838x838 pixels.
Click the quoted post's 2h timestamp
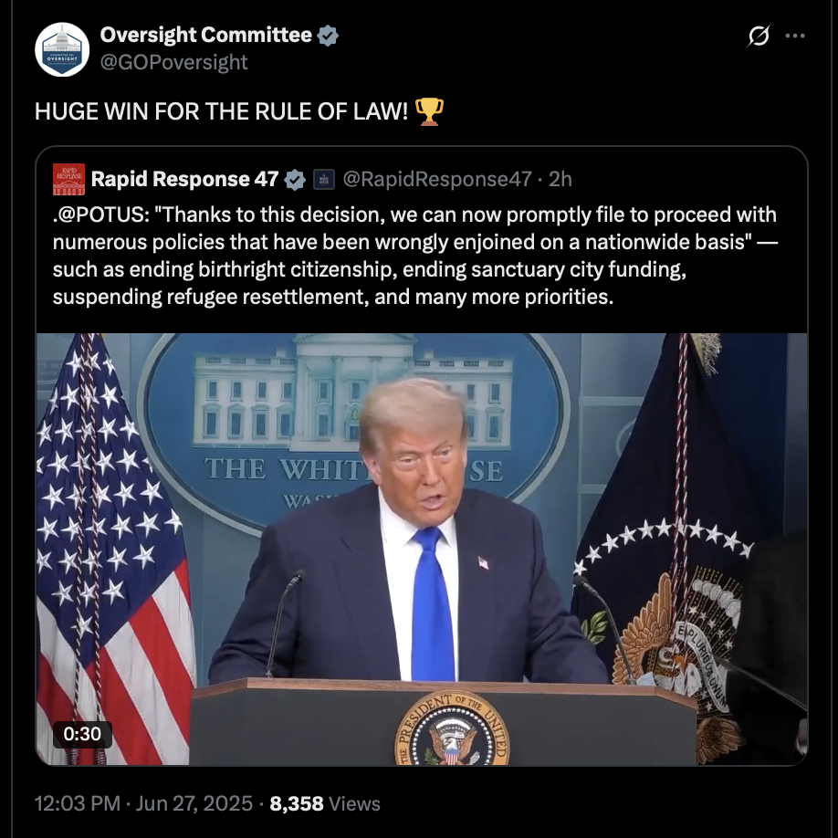[560, 179]
